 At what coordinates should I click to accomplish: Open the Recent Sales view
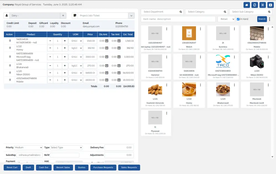(63, 167)
